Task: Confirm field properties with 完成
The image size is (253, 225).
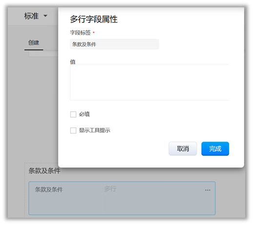Action: [x=215, y=148]
